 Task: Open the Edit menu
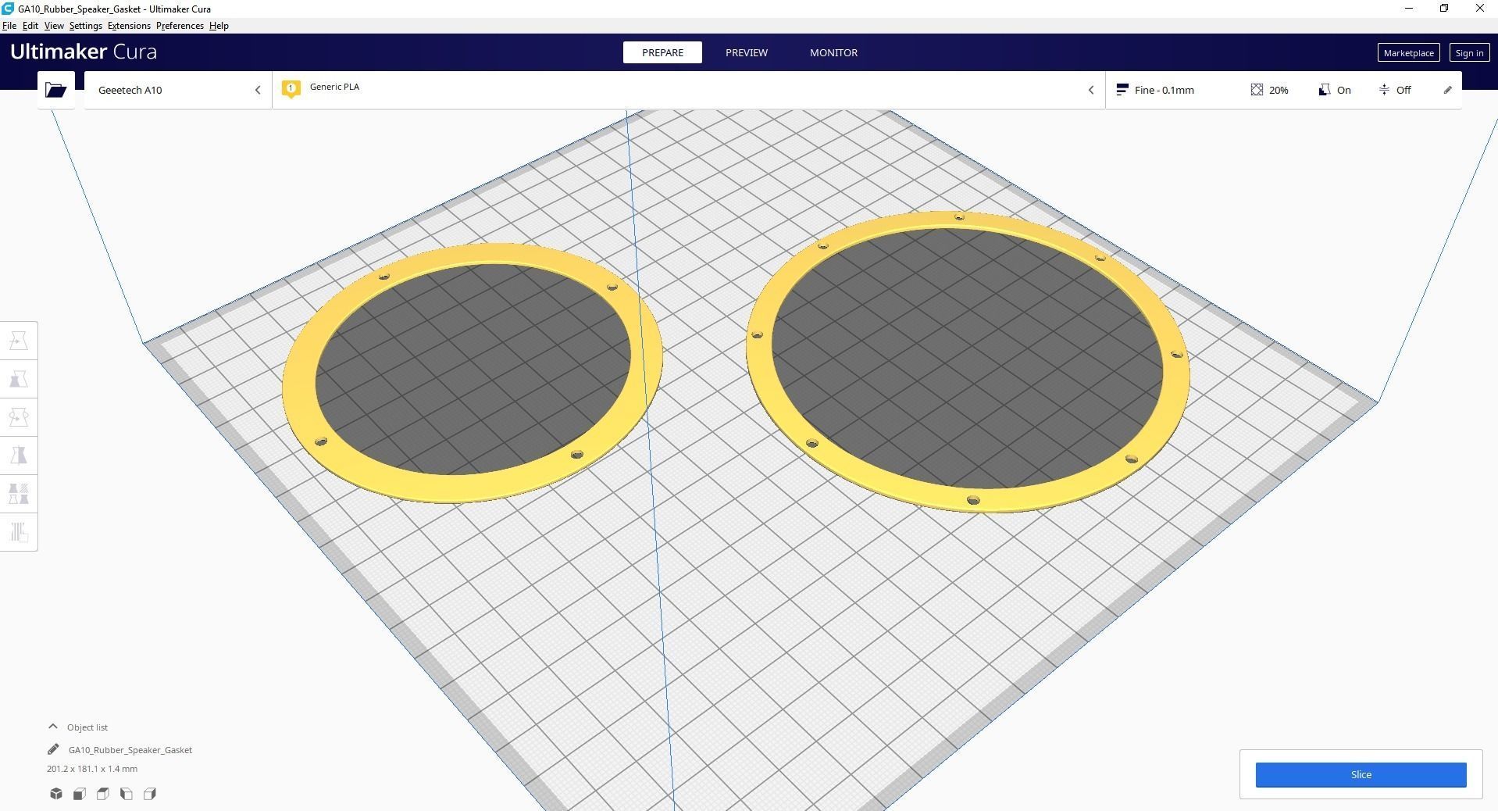click(x=30, y=26)
